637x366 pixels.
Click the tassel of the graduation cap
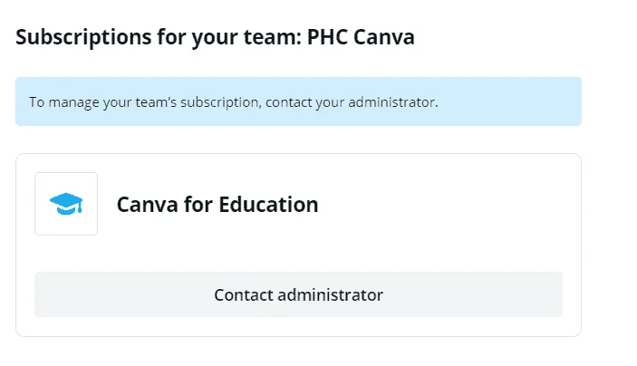click(x=80, y=207)
